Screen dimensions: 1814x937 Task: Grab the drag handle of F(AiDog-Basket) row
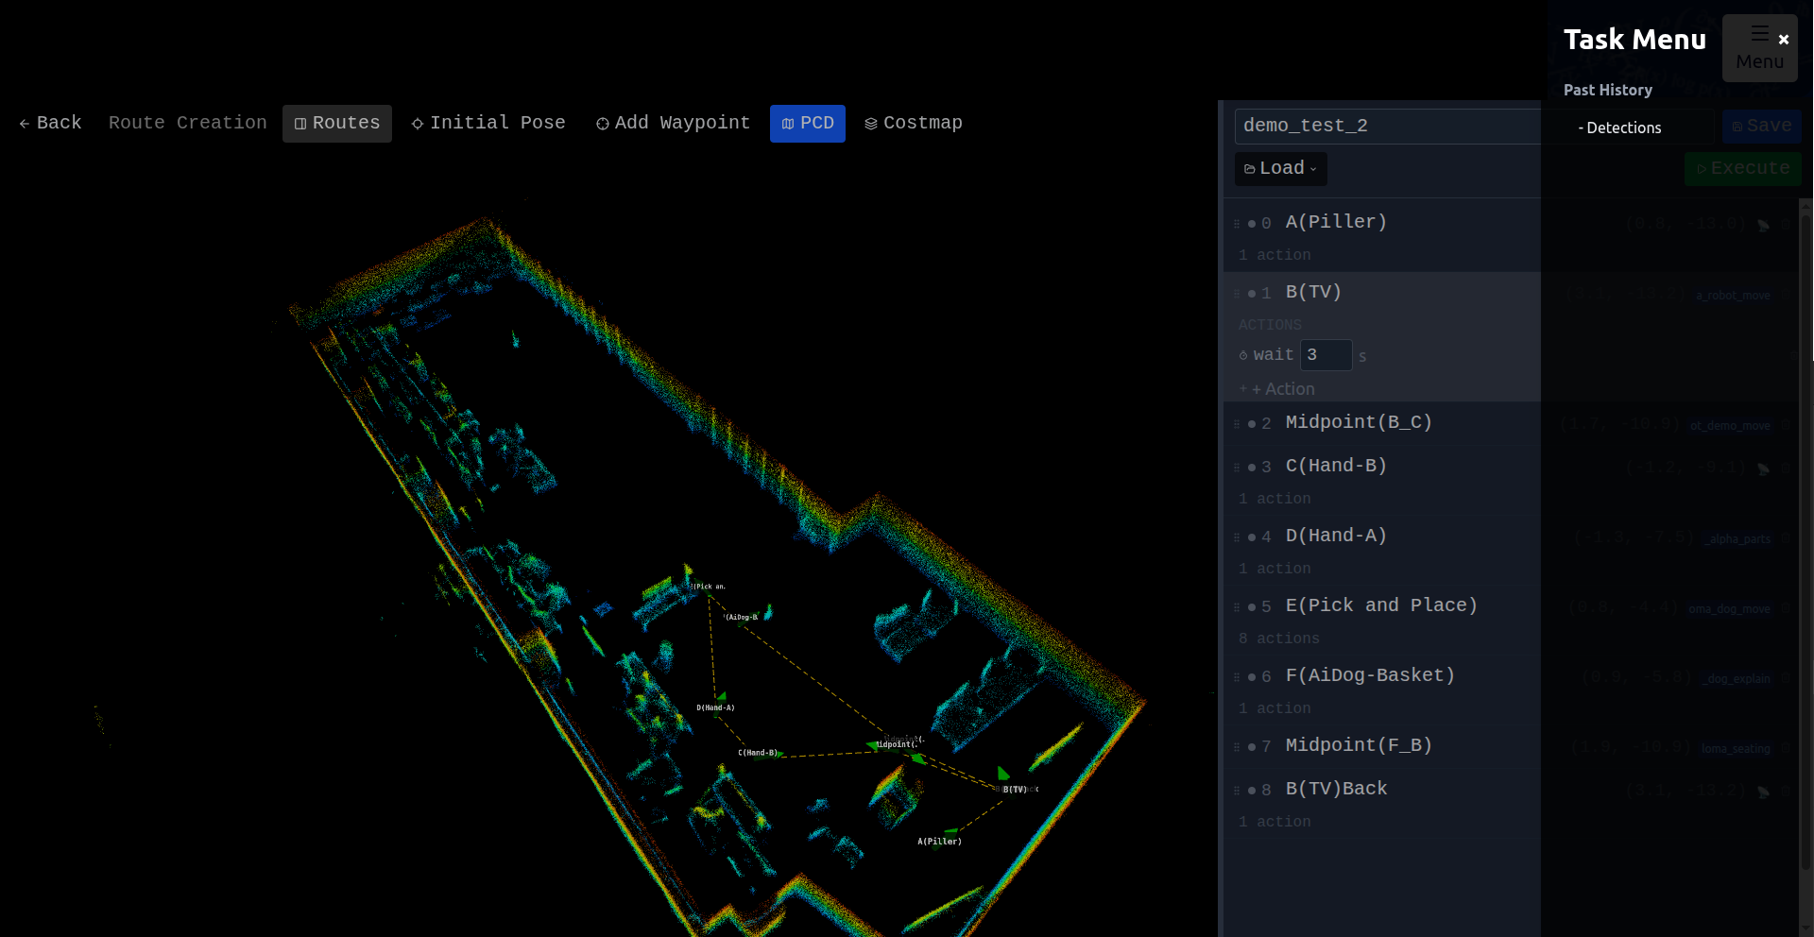click(x=1237, y=677)
